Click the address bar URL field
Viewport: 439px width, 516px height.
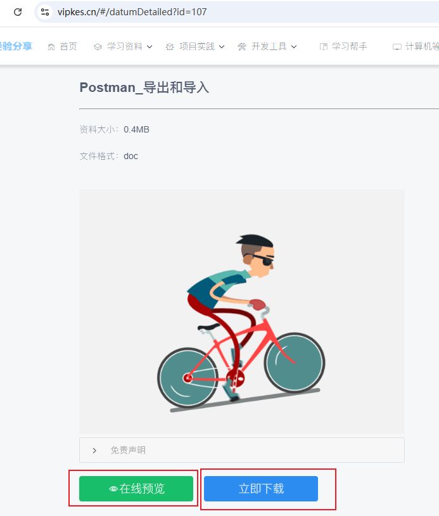pyautogui.click(x=237, y=12)
